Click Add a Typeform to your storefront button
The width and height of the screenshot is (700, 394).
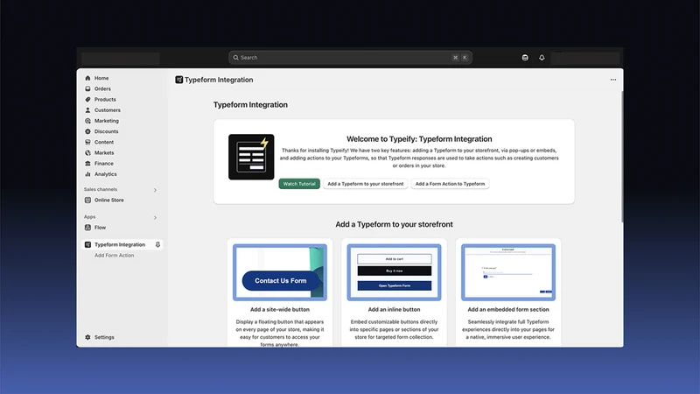[x=365, y=184]
